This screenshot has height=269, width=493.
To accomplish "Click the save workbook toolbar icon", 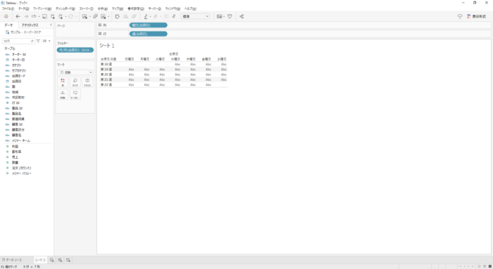I will pyautogui.click(x=44, y=16).
